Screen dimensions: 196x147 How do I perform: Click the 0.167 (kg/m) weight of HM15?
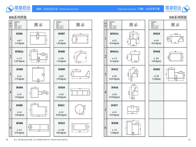(x=114, y=79)
